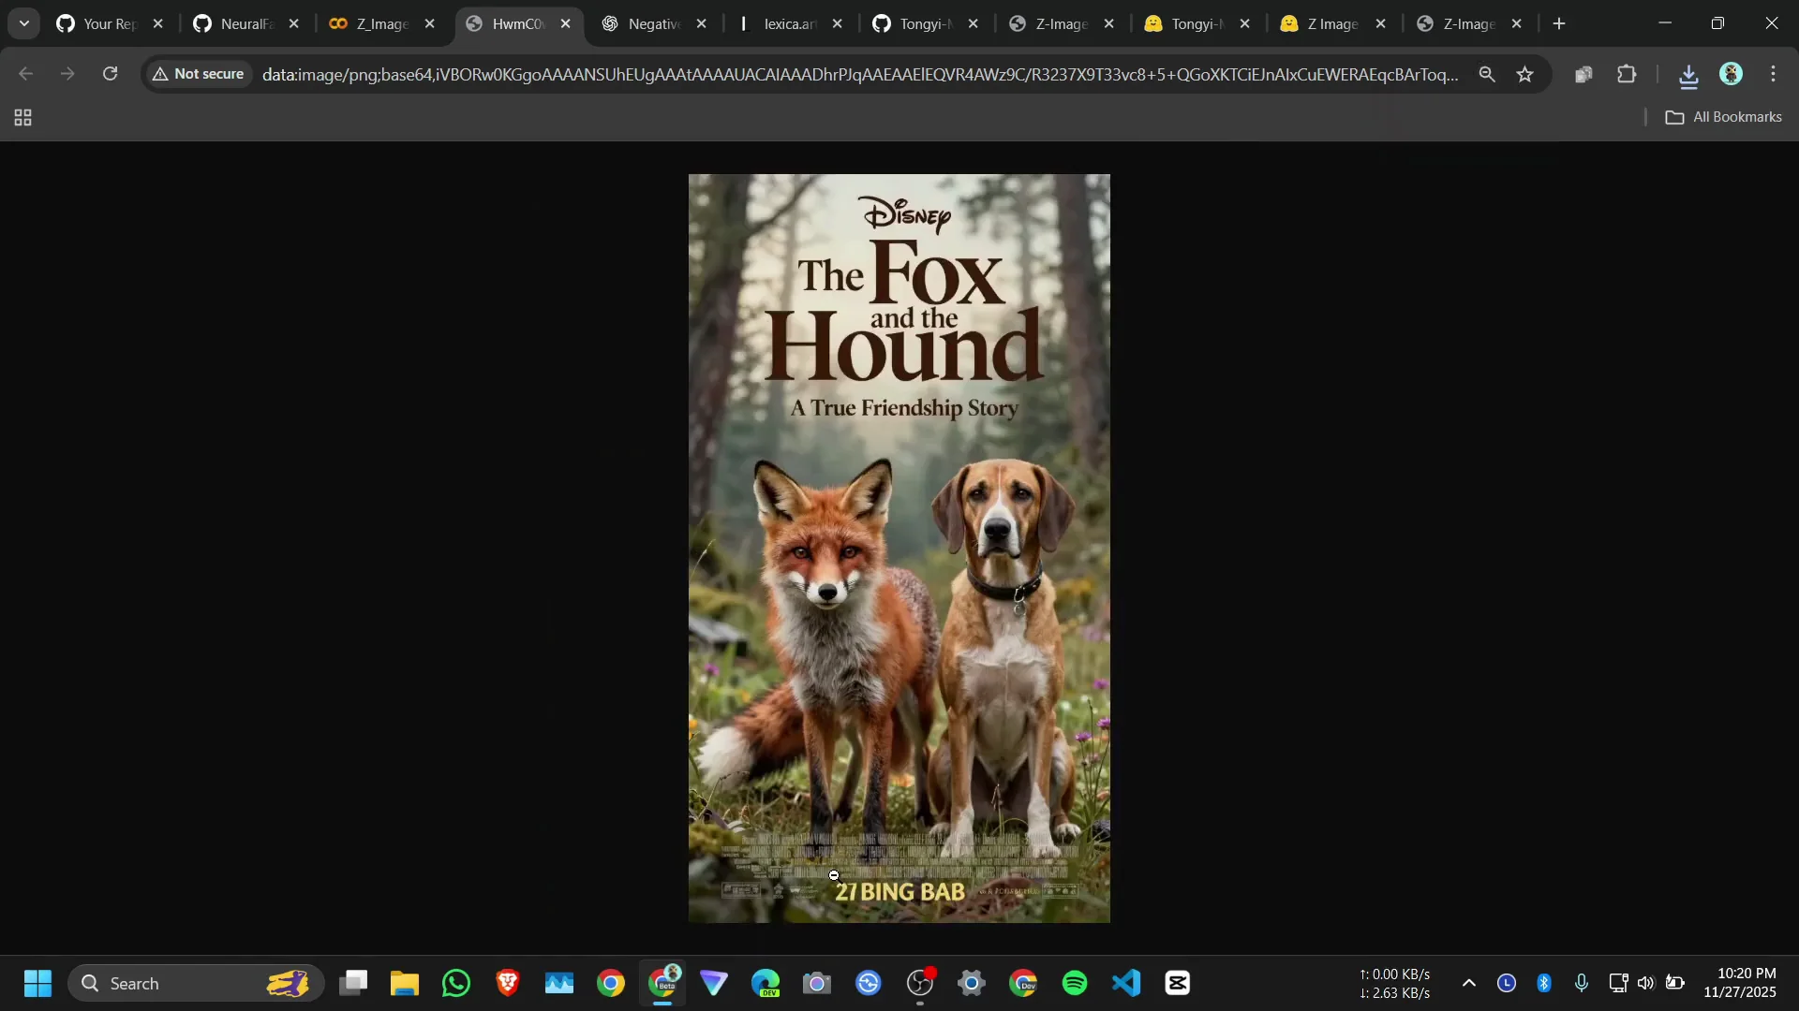Open the Chrome profile avatar
Viewport: 1799px width, 1011px height.
pyautogui.click(x=1731, y=74)
